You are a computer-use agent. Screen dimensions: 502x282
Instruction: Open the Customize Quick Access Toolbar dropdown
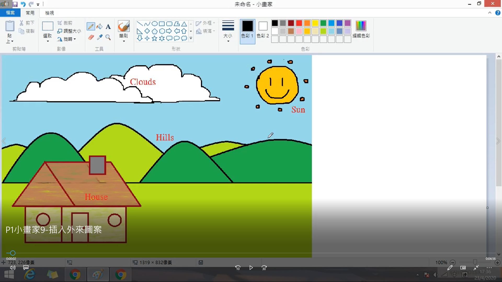[38, 4]
